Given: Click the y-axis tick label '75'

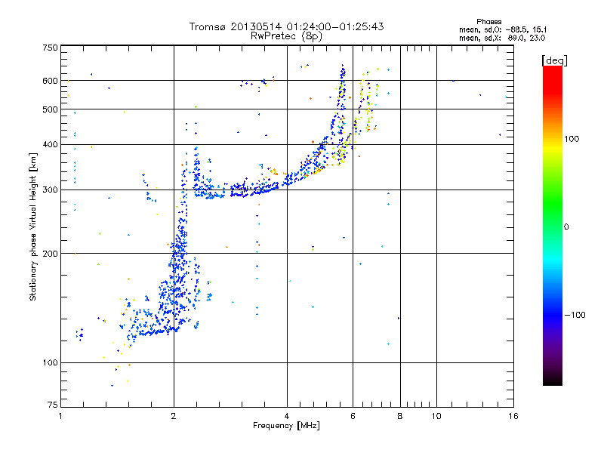Looking at the screenshot, I should [53, 405].
